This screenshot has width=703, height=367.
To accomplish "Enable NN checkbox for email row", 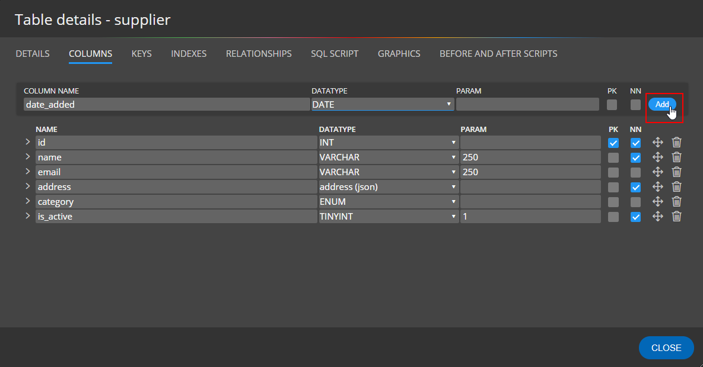I will click(636, 173).
